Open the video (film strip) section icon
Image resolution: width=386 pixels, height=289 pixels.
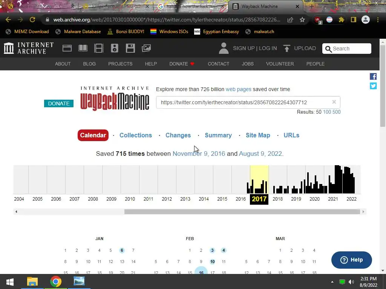pos(99,48)
